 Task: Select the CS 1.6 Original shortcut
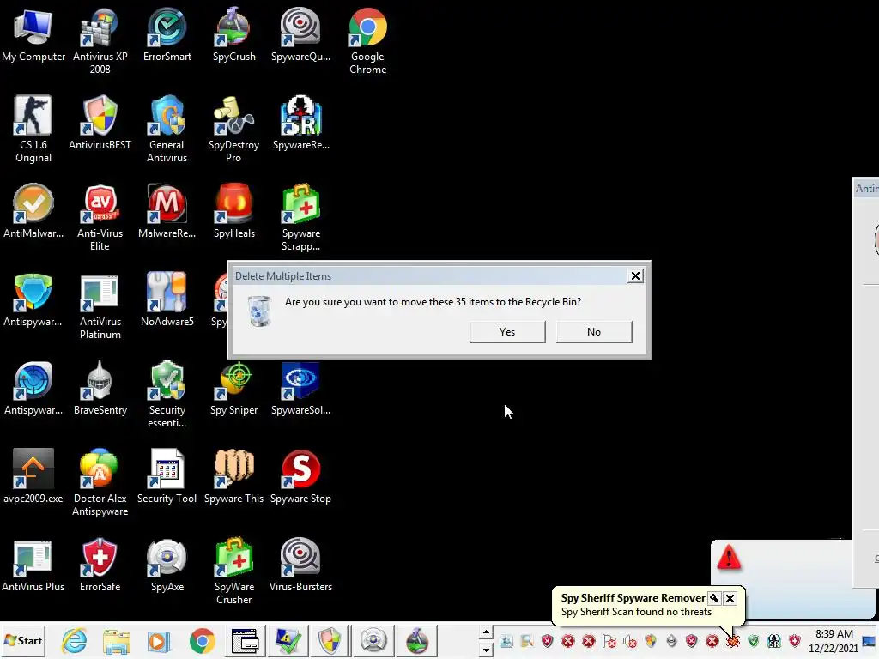click(x=33, y=130)
